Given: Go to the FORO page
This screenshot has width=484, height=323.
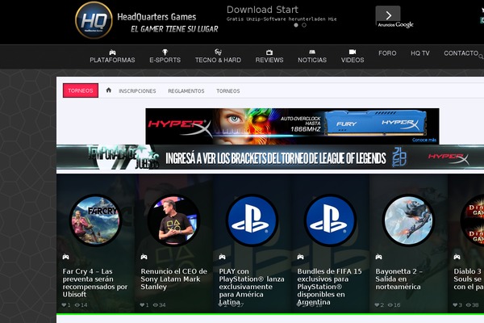Looking at the screenshot, I should pyautogui.click(x=387, y=53).
